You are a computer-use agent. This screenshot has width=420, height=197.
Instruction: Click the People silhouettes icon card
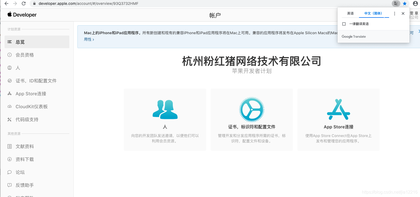165,110
